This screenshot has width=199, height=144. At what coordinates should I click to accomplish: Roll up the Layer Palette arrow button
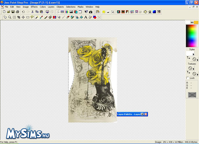(x=142, y=114)
